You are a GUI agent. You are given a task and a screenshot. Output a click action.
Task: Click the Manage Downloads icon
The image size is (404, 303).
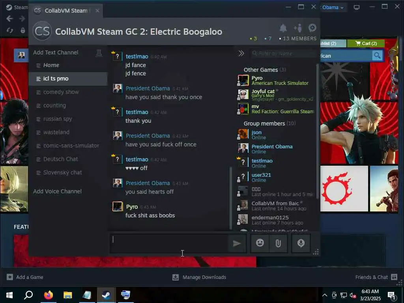click(176, 277)
